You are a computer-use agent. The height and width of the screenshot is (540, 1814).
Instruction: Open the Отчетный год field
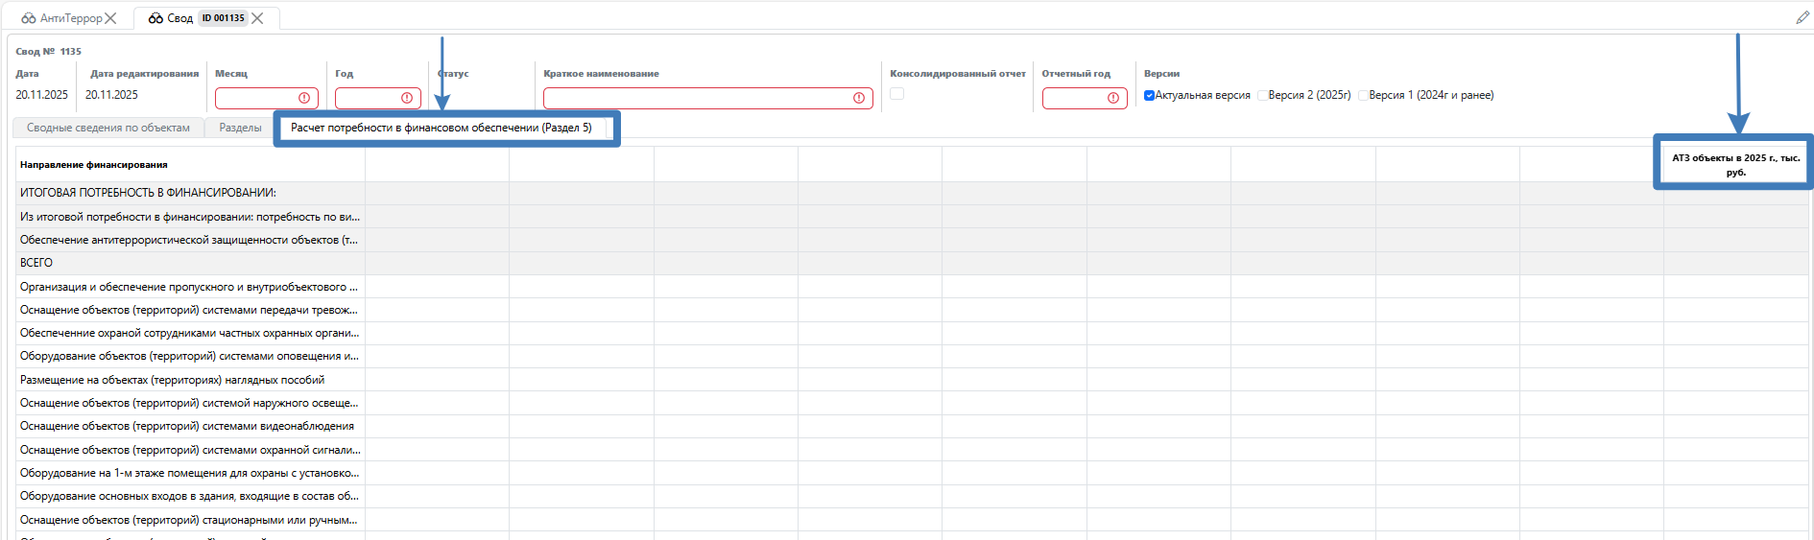1073,98
